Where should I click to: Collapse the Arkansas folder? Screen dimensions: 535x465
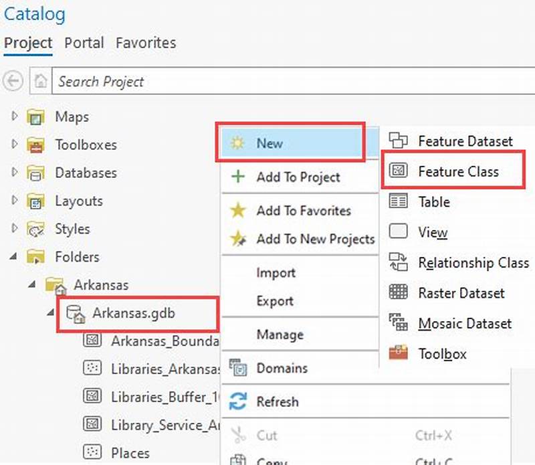click(32, 284)
